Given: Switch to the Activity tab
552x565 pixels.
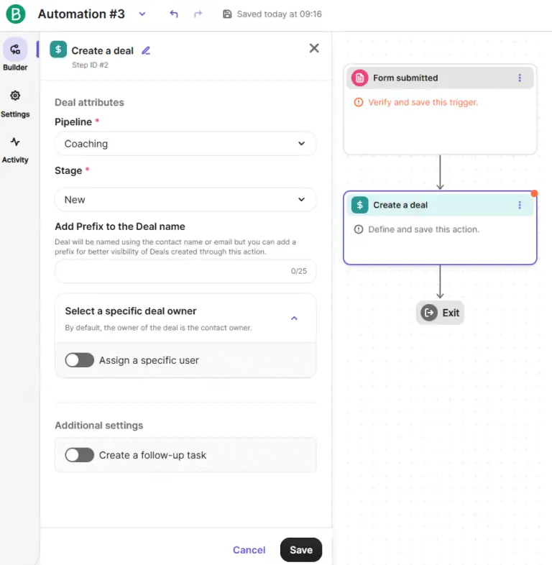Looking at the screenshot, I should tap(15, 150).
